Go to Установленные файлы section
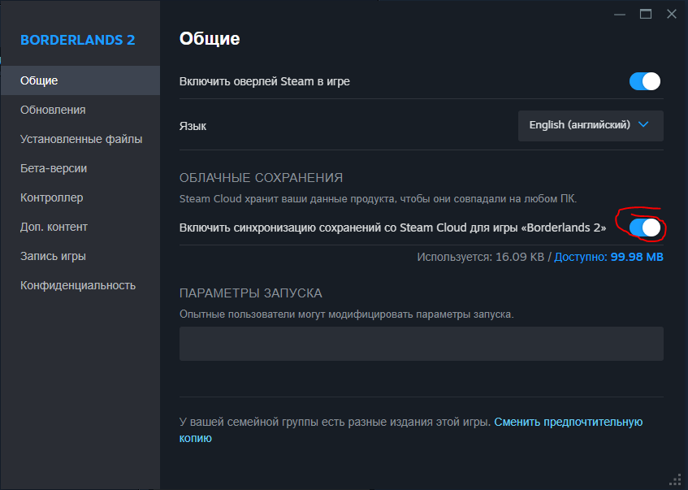 (80, 139)
